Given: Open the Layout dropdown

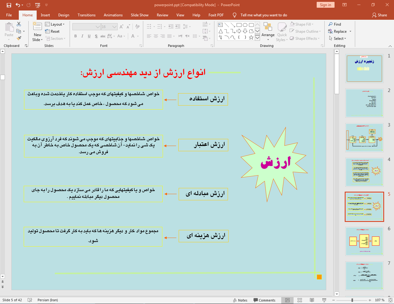Looking at the screenshot, I should pos(55,24).
